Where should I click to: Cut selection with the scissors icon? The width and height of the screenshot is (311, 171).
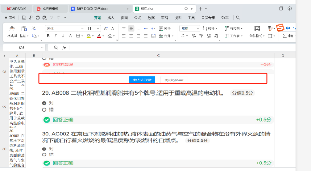pyautogui.click(x=34, y=29)
